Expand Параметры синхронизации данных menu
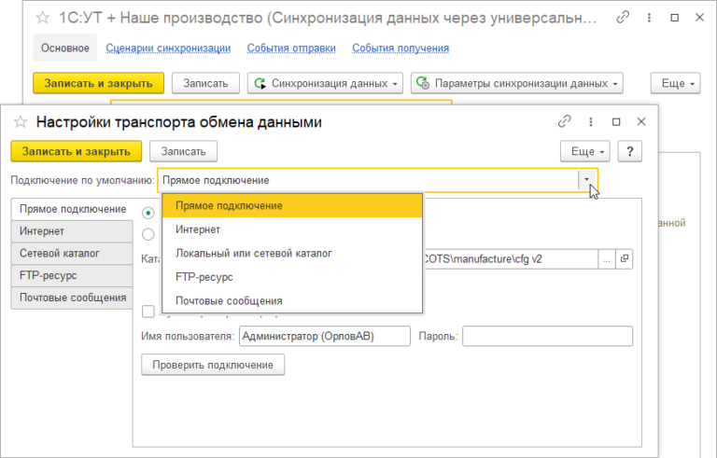Image resolution: width=717 pixels, height=458 pixels. (x=516, y=83)
